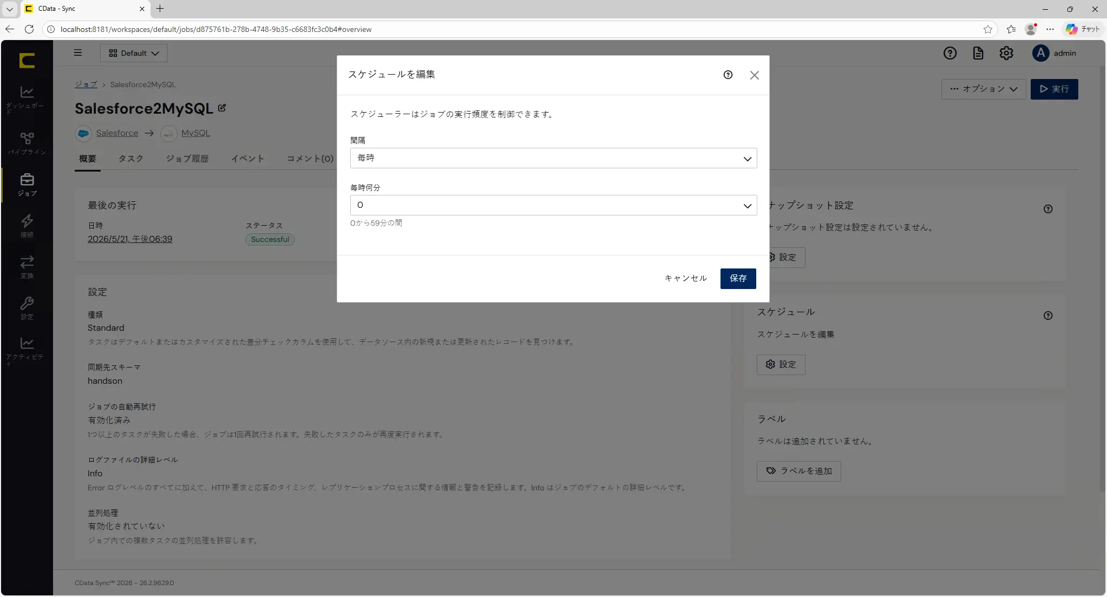This screenshot has width=1107, height=597.
Task: Click the edit icon next to Salesforce2MySQL
Action: click(222, 108)
